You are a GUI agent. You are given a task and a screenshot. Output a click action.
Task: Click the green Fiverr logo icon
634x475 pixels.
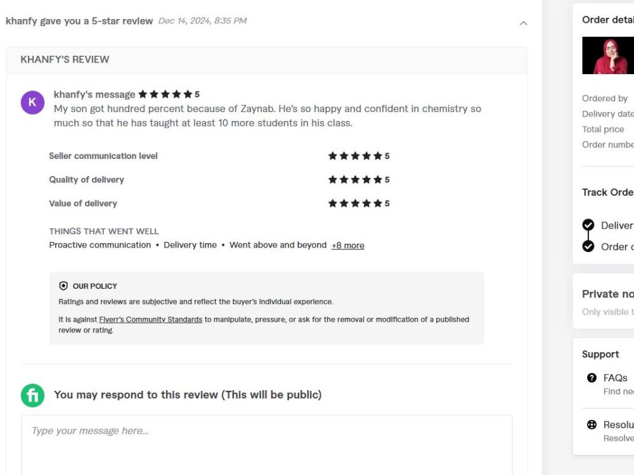[x=32, y=395]
